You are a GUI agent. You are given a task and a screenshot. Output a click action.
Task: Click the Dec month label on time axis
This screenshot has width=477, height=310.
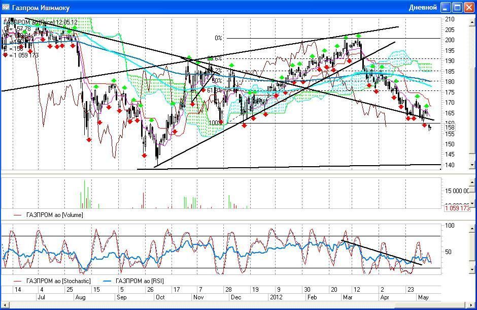236,297
